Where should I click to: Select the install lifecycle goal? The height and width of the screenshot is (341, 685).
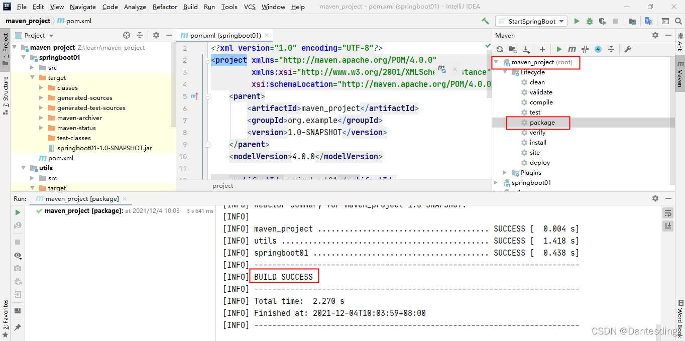tap(538, 143)
